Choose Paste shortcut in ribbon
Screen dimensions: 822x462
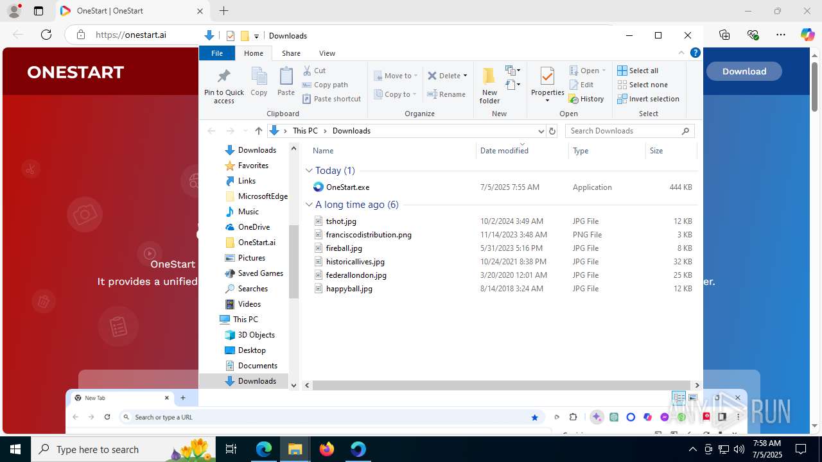pos(331,99)
